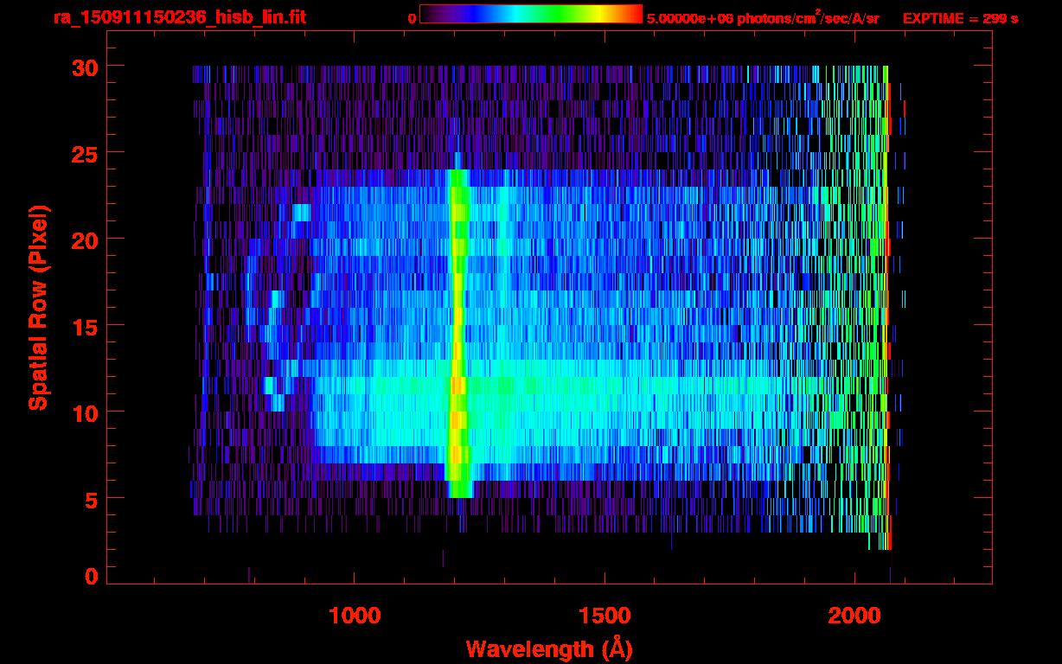Click the x-axis tick label 2000
1062x664 pixels.
click(x=854, y=616)
